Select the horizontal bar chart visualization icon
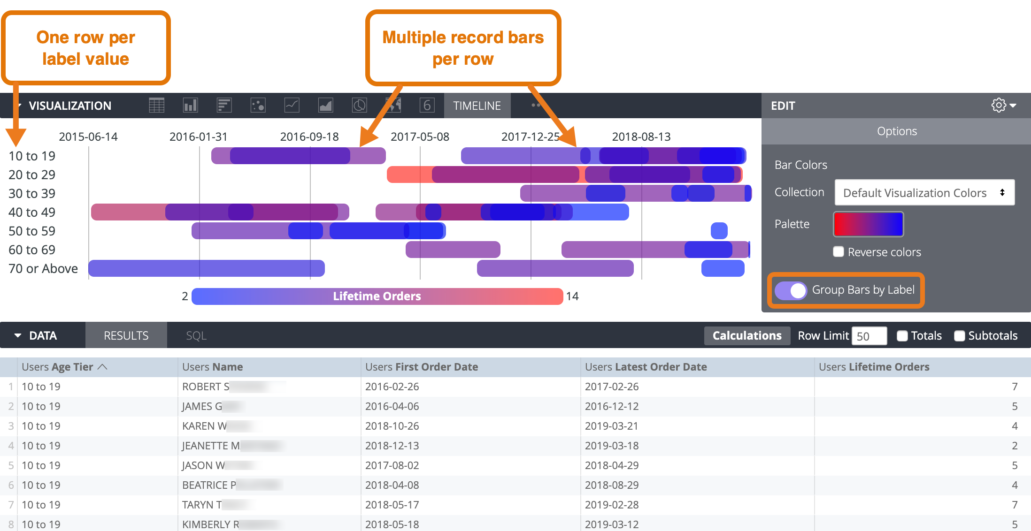The image size is (1031, 531). (224, 105)
